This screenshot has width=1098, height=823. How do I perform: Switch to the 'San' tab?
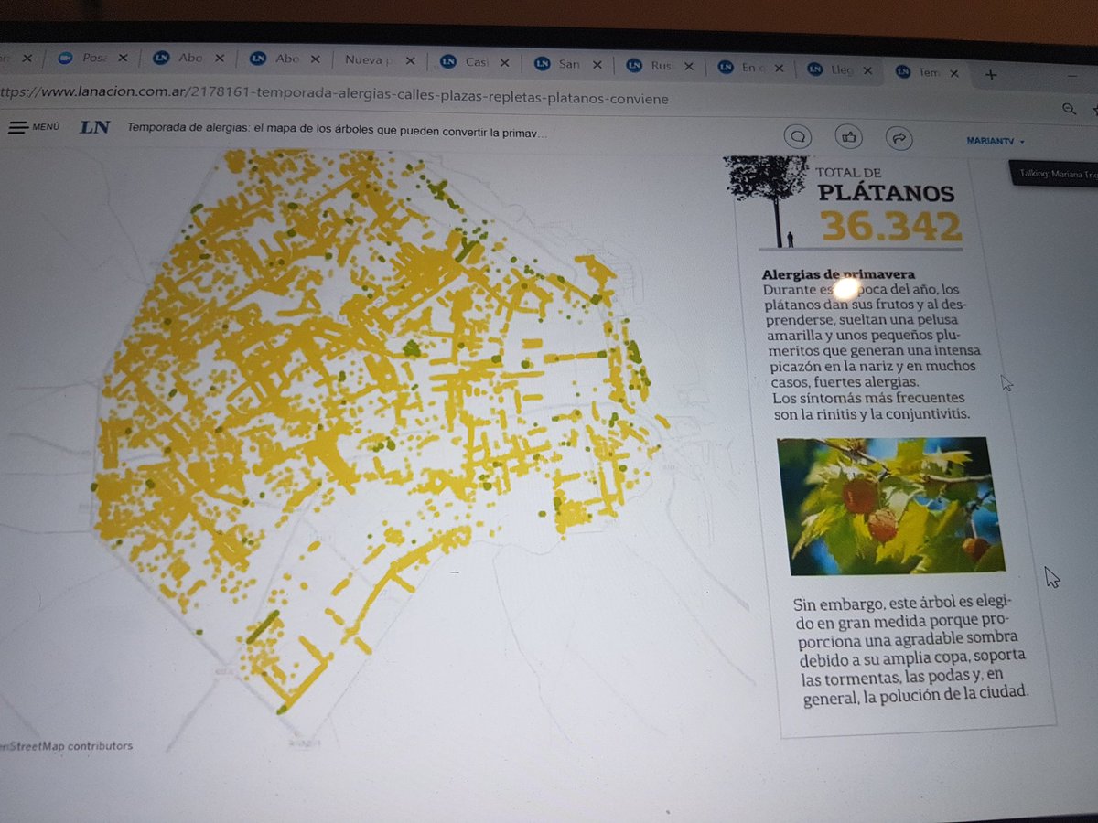point(566,63)
